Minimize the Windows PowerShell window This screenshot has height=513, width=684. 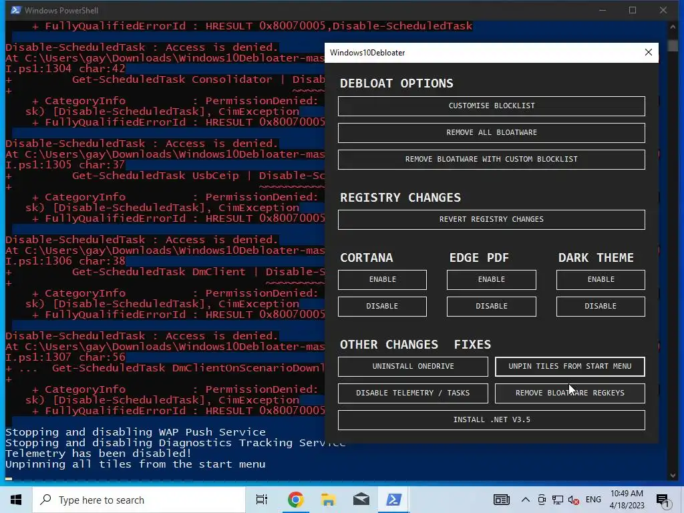point(603,10)
